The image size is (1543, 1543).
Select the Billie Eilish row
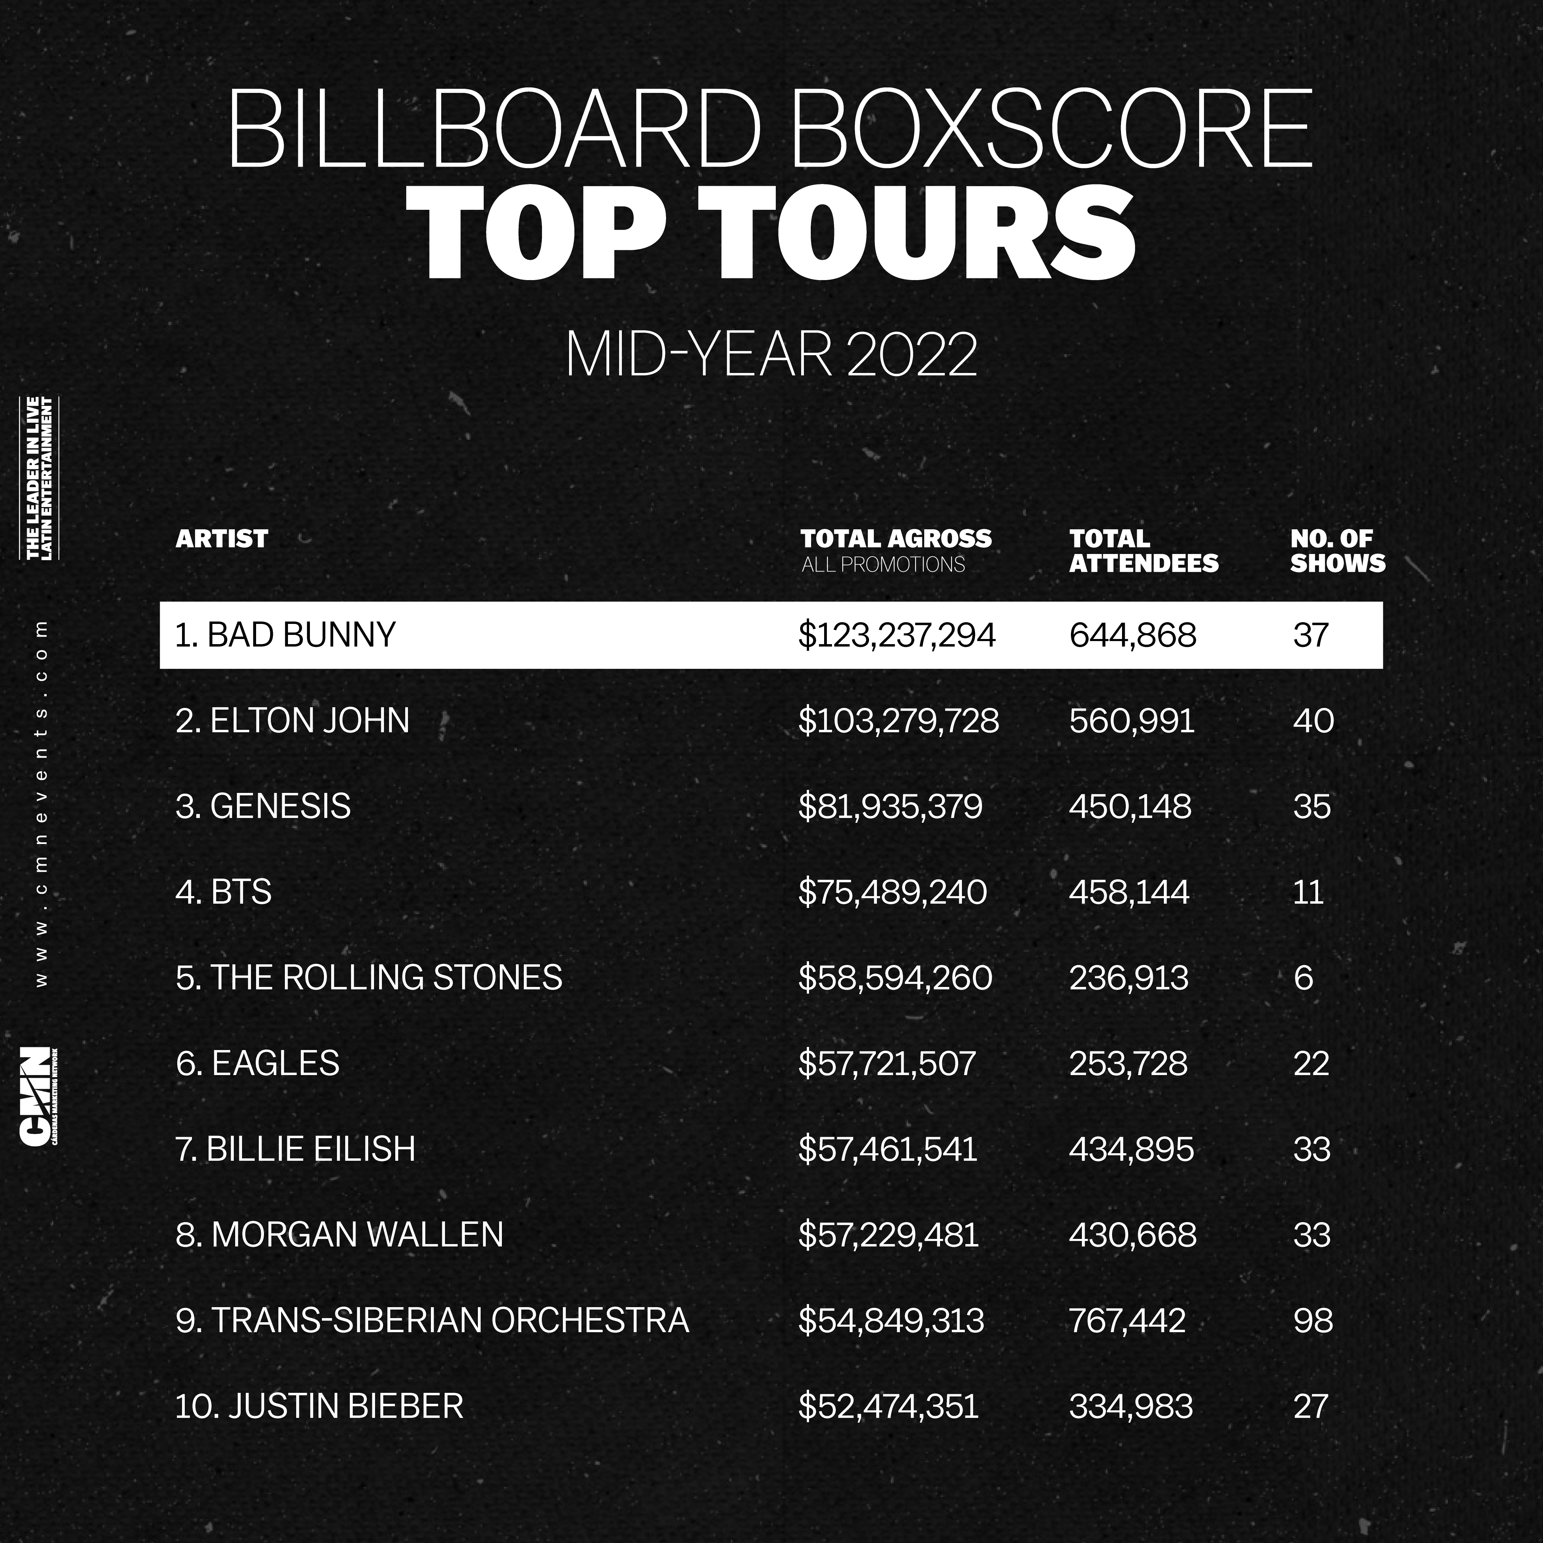[x=771, y=1148]
